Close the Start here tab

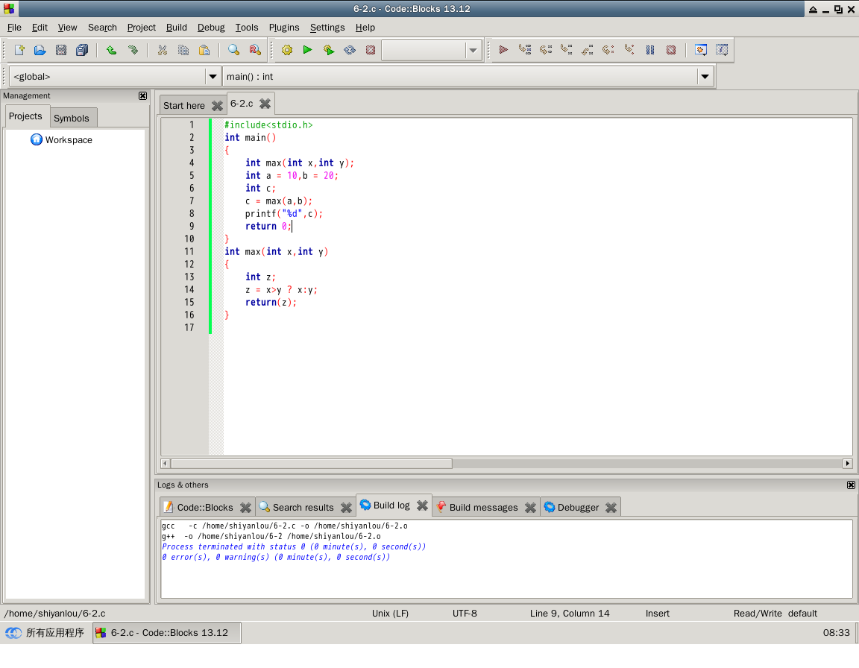coord(217,106)
